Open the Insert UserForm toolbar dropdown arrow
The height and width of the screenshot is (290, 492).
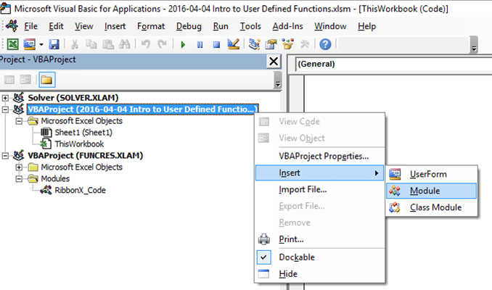pos(41,44)
